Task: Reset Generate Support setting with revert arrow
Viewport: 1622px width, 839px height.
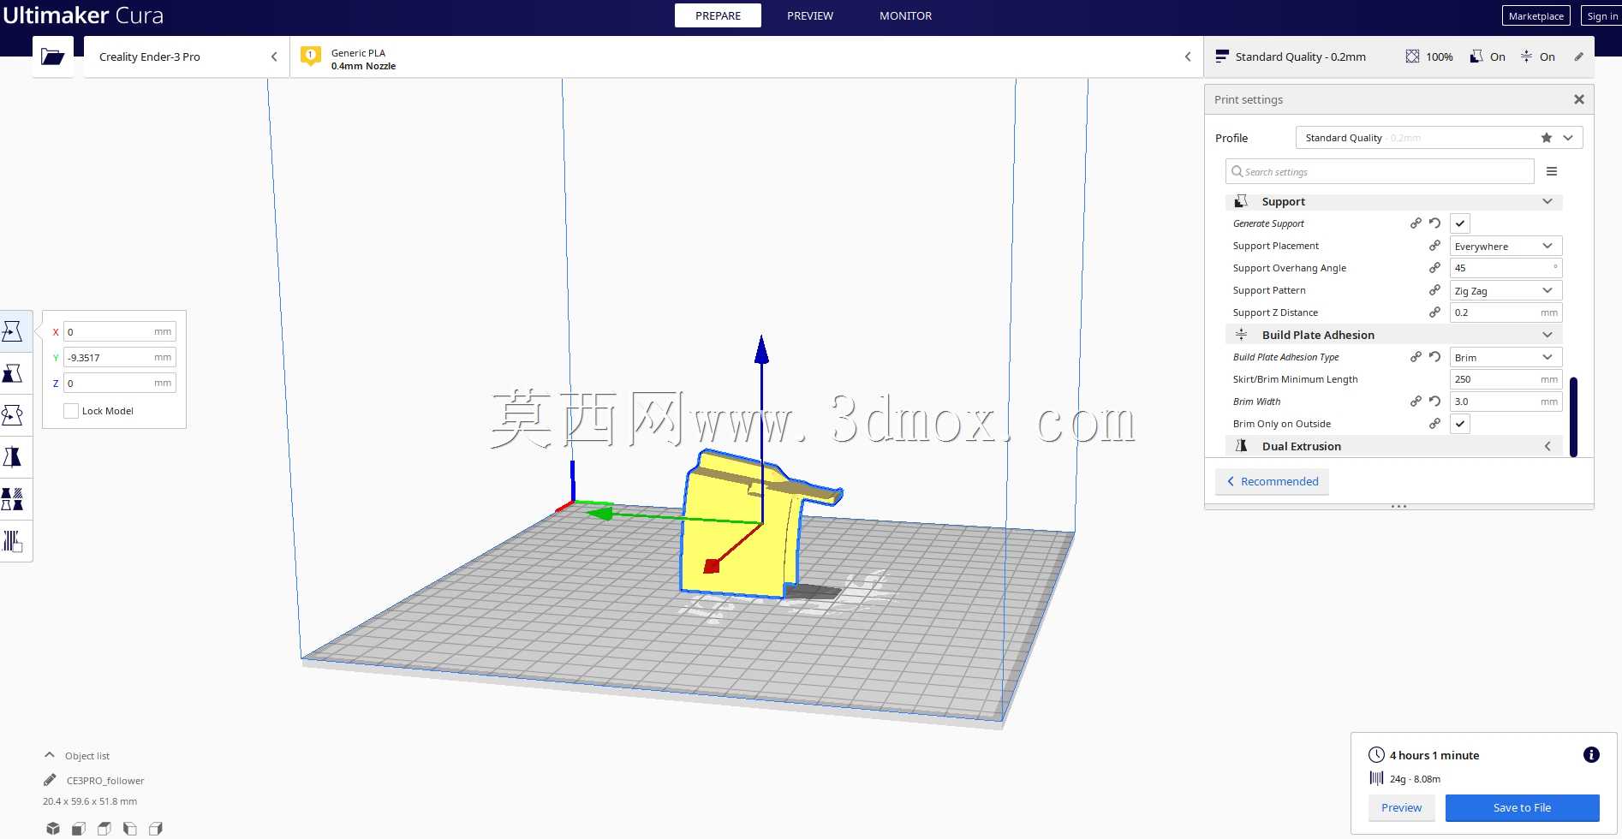Action: tap(1434, 223)
